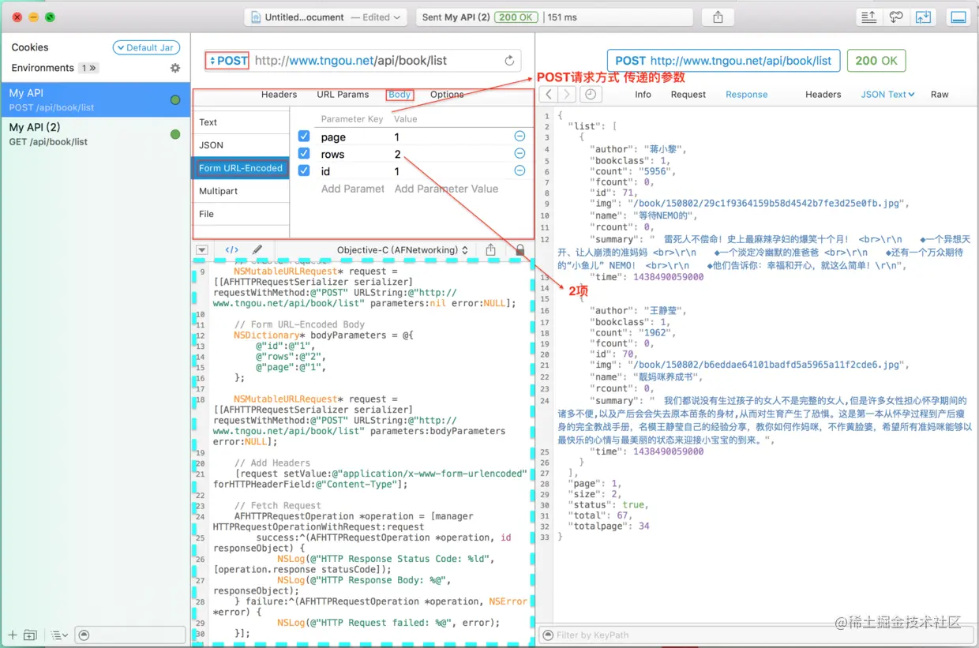Click the page value 1 cell

click(397, 137)
